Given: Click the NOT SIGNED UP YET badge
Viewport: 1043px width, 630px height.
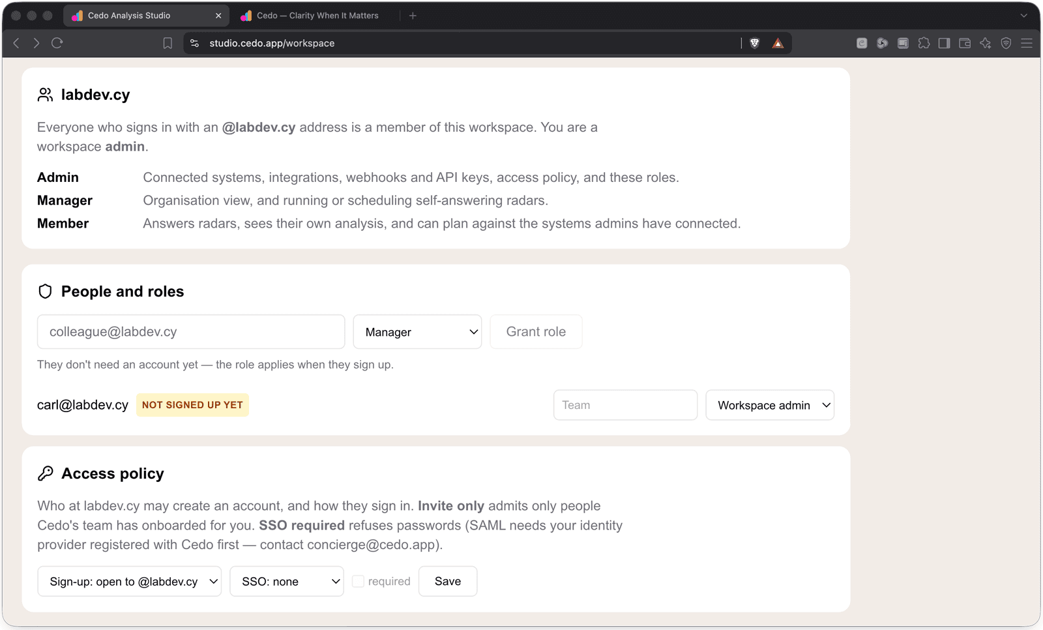Looking at the screenshot, I should [192, 405].
